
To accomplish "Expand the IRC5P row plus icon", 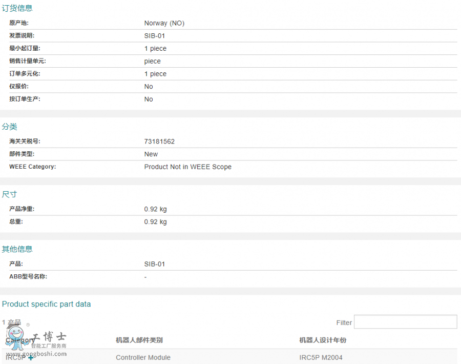I will coord(31,358).
